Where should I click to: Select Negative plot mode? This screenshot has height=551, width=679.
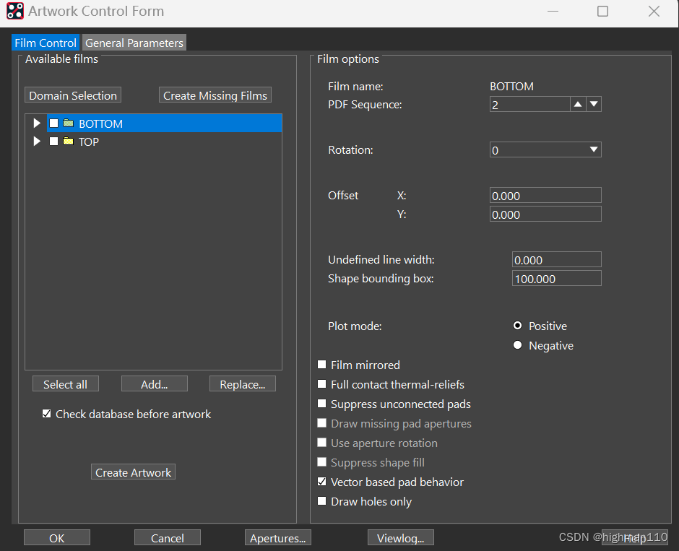[x=517, y=345]
